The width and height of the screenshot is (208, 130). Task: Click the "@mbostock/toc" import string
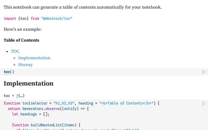coord(57,19)
